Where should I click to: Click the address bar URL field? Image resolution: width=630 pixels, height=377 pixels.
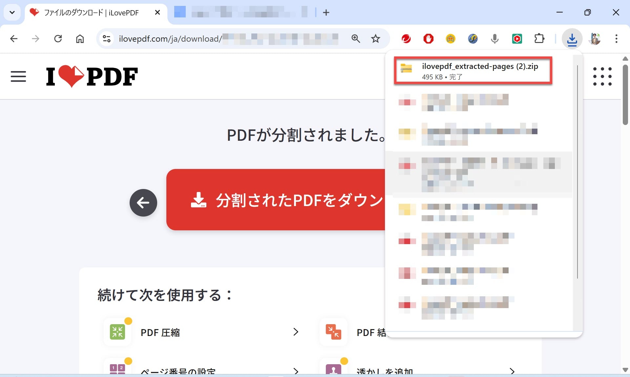[x=230, y=39]
